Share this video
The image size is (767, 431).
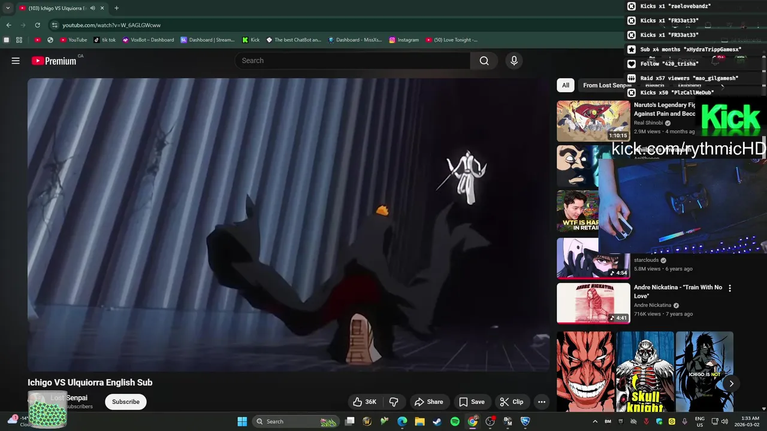point(429,402)
